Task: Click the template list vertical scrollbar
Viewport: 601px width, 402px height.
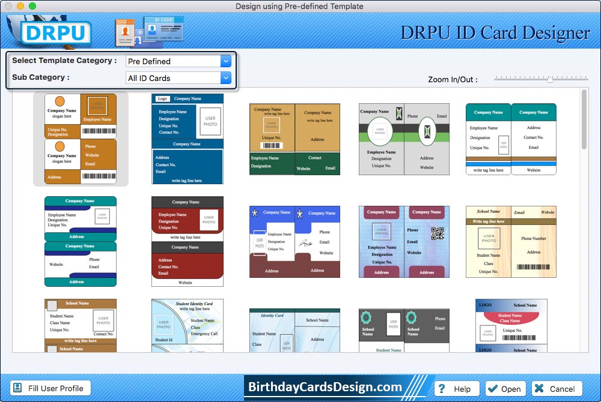Action: pyautogui.click(x=584, y=119)
